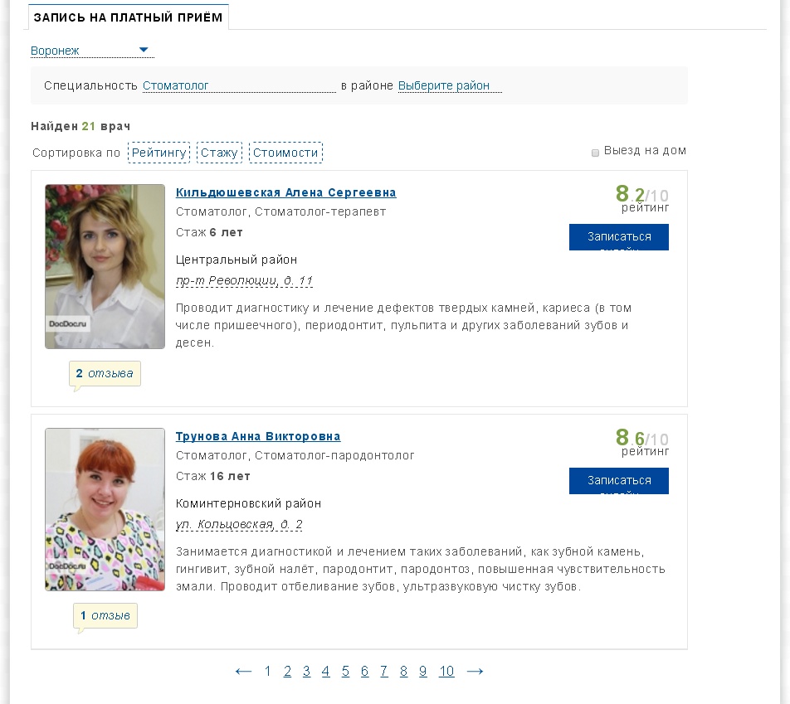
Task: Show address пр-т Революции, д. 11
Action: tap(244, 280)
